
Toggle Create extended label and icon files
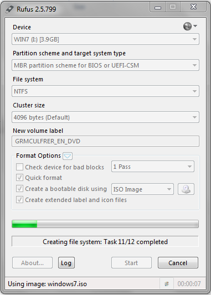(19, 200)
